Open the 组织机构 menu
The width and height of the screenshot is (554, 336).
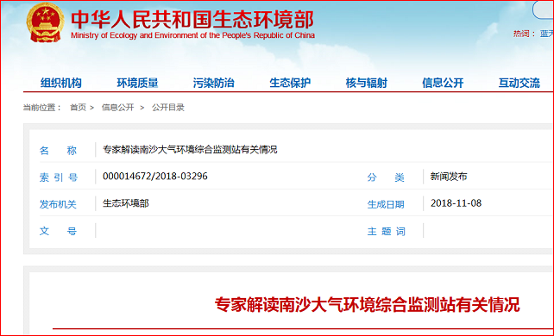(61, 84)
